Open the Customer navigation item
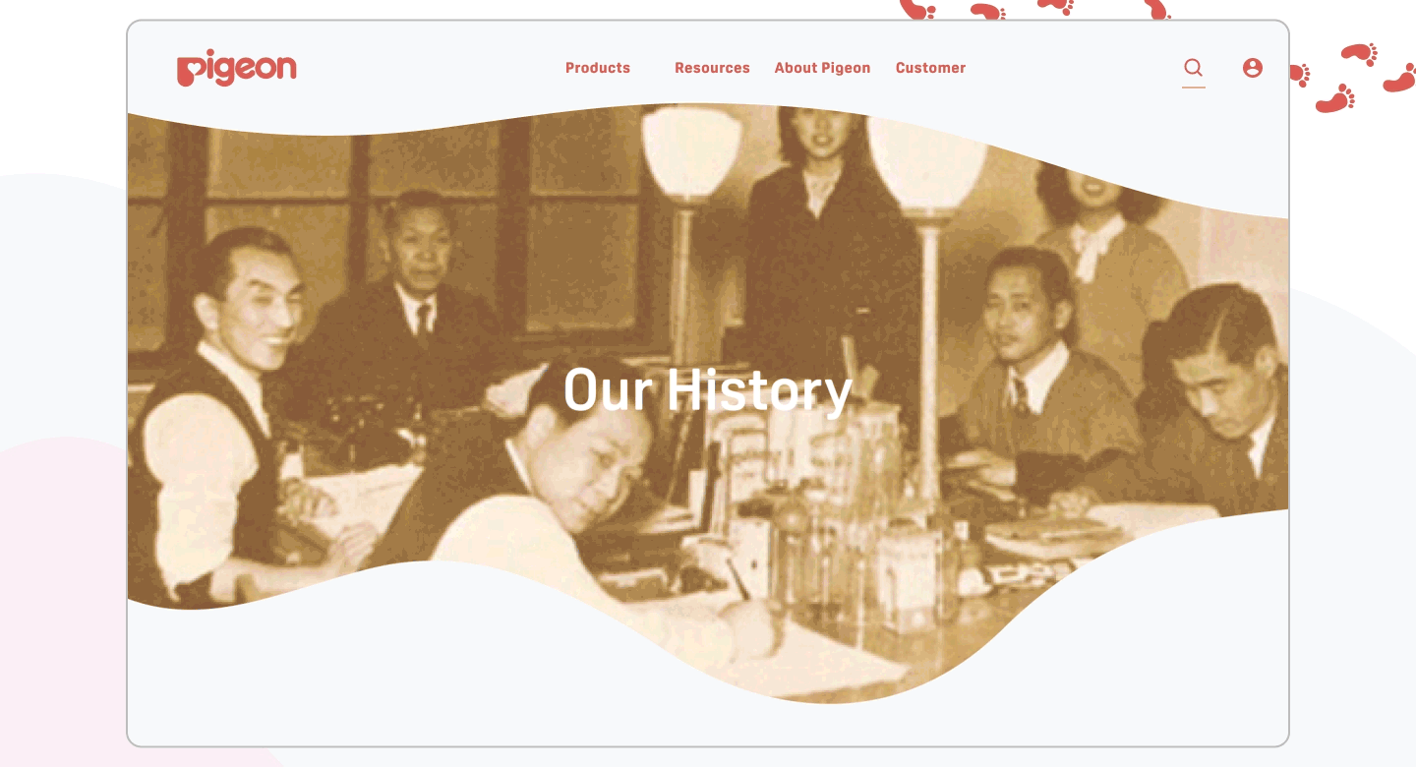 coord(930,68)
